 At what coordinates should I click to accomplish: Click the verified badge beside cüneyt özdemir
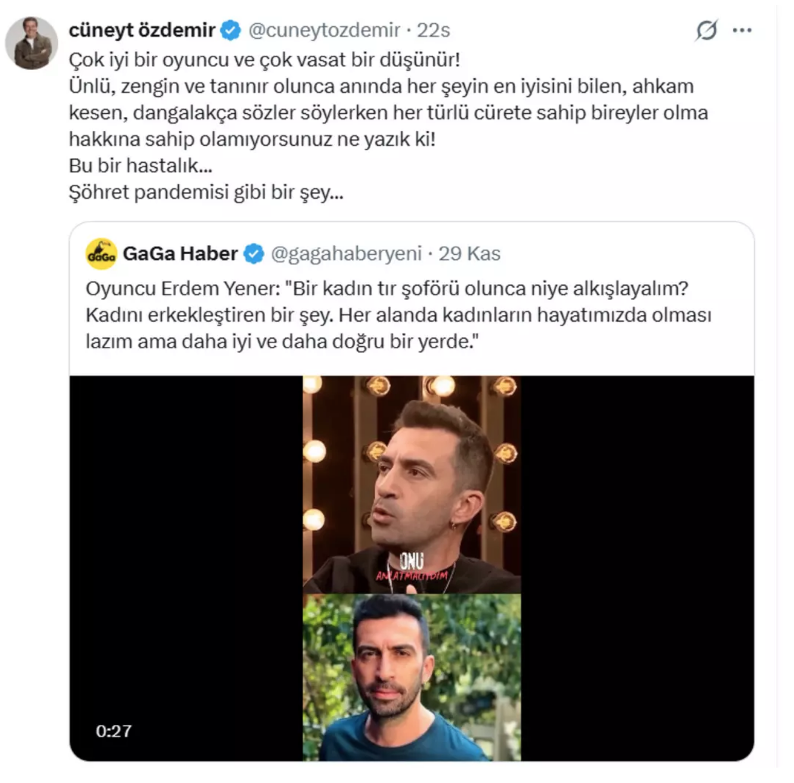[230, 30]
